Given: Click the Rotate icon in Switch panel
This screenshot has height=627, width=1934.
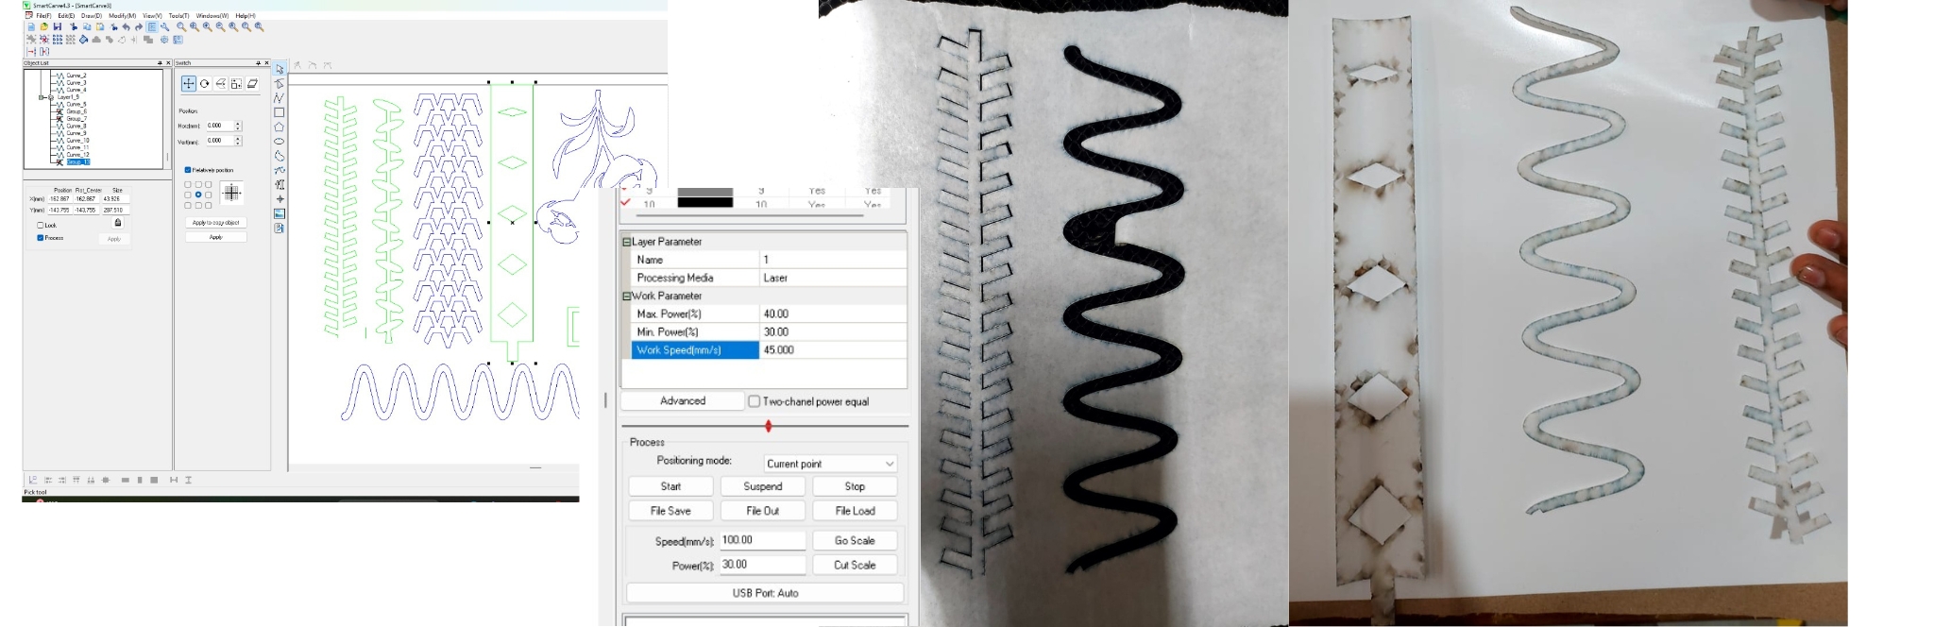Looking at the screenshot, I should point(204,84).
